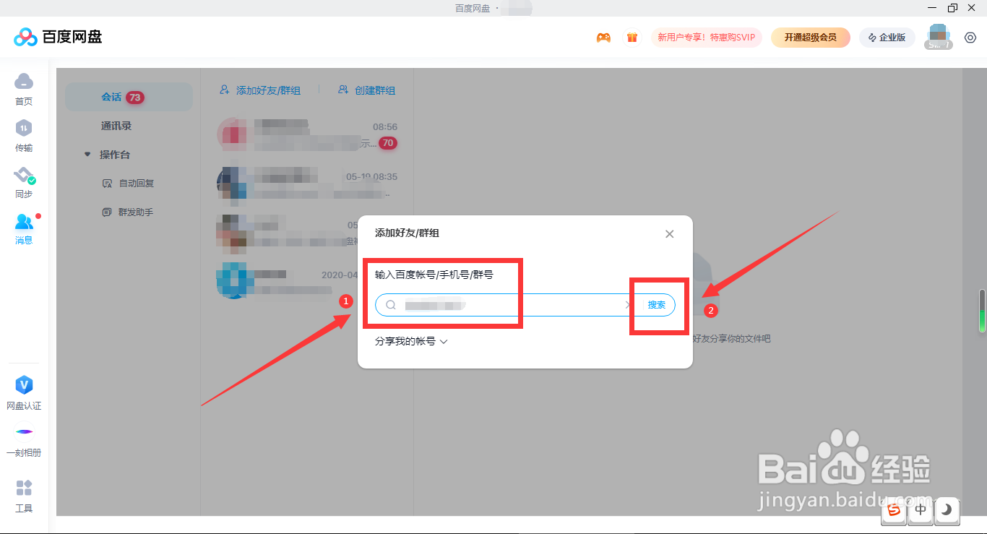
Task: Collapse the 操作台 tree section
Action: 87,154
